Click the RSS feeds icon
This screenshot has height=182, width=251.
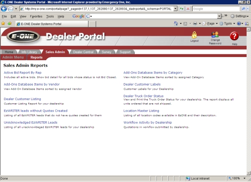(x=185, y=24)
